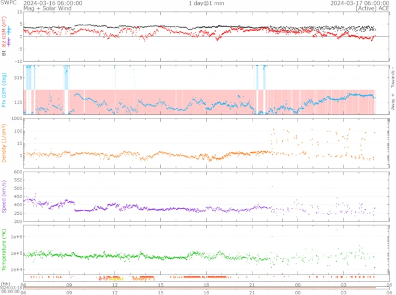Image resolution: width=396 pixels, height=295 pixels.
Task: Click the -10 tick on Bz axis
Action: [19, 61]
